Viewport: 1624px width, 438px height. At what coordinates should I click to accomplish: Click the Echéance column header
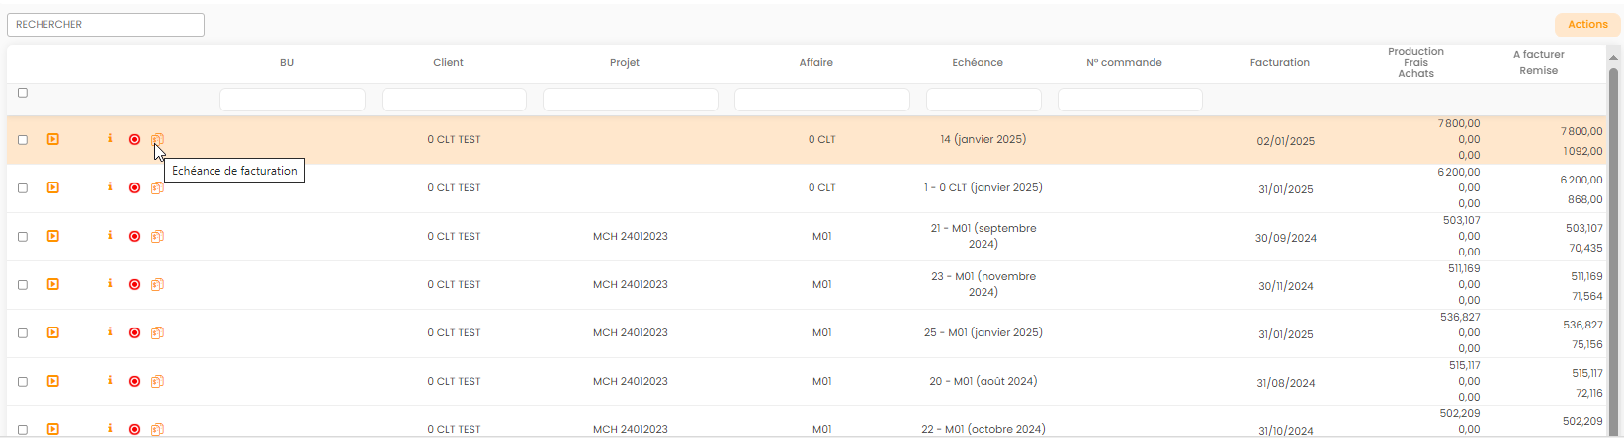tap(977, 62)
